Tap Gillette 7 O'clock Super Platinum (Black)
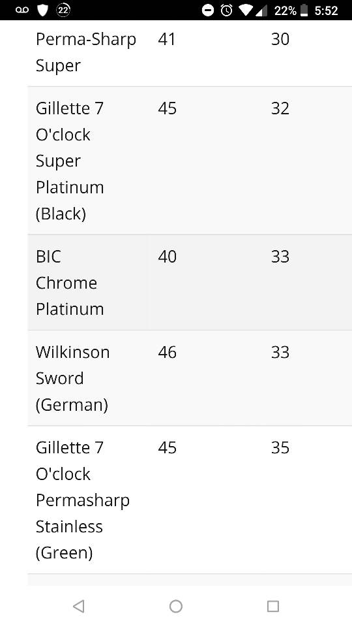 70,161
